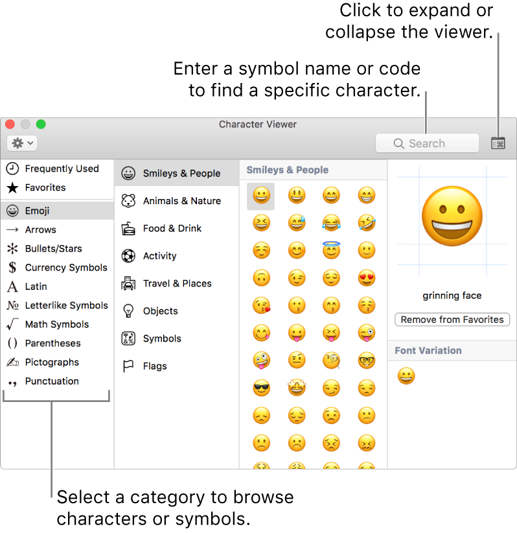The width and height of the screenshot is (517, 533).
Task: Show Travel & Places emoji
Action: 177,283
